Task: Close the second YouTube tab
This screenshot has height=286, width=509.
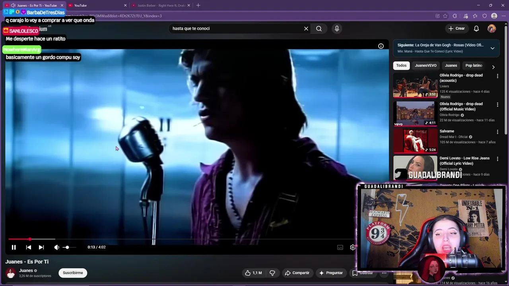Action: click(125, 6)
